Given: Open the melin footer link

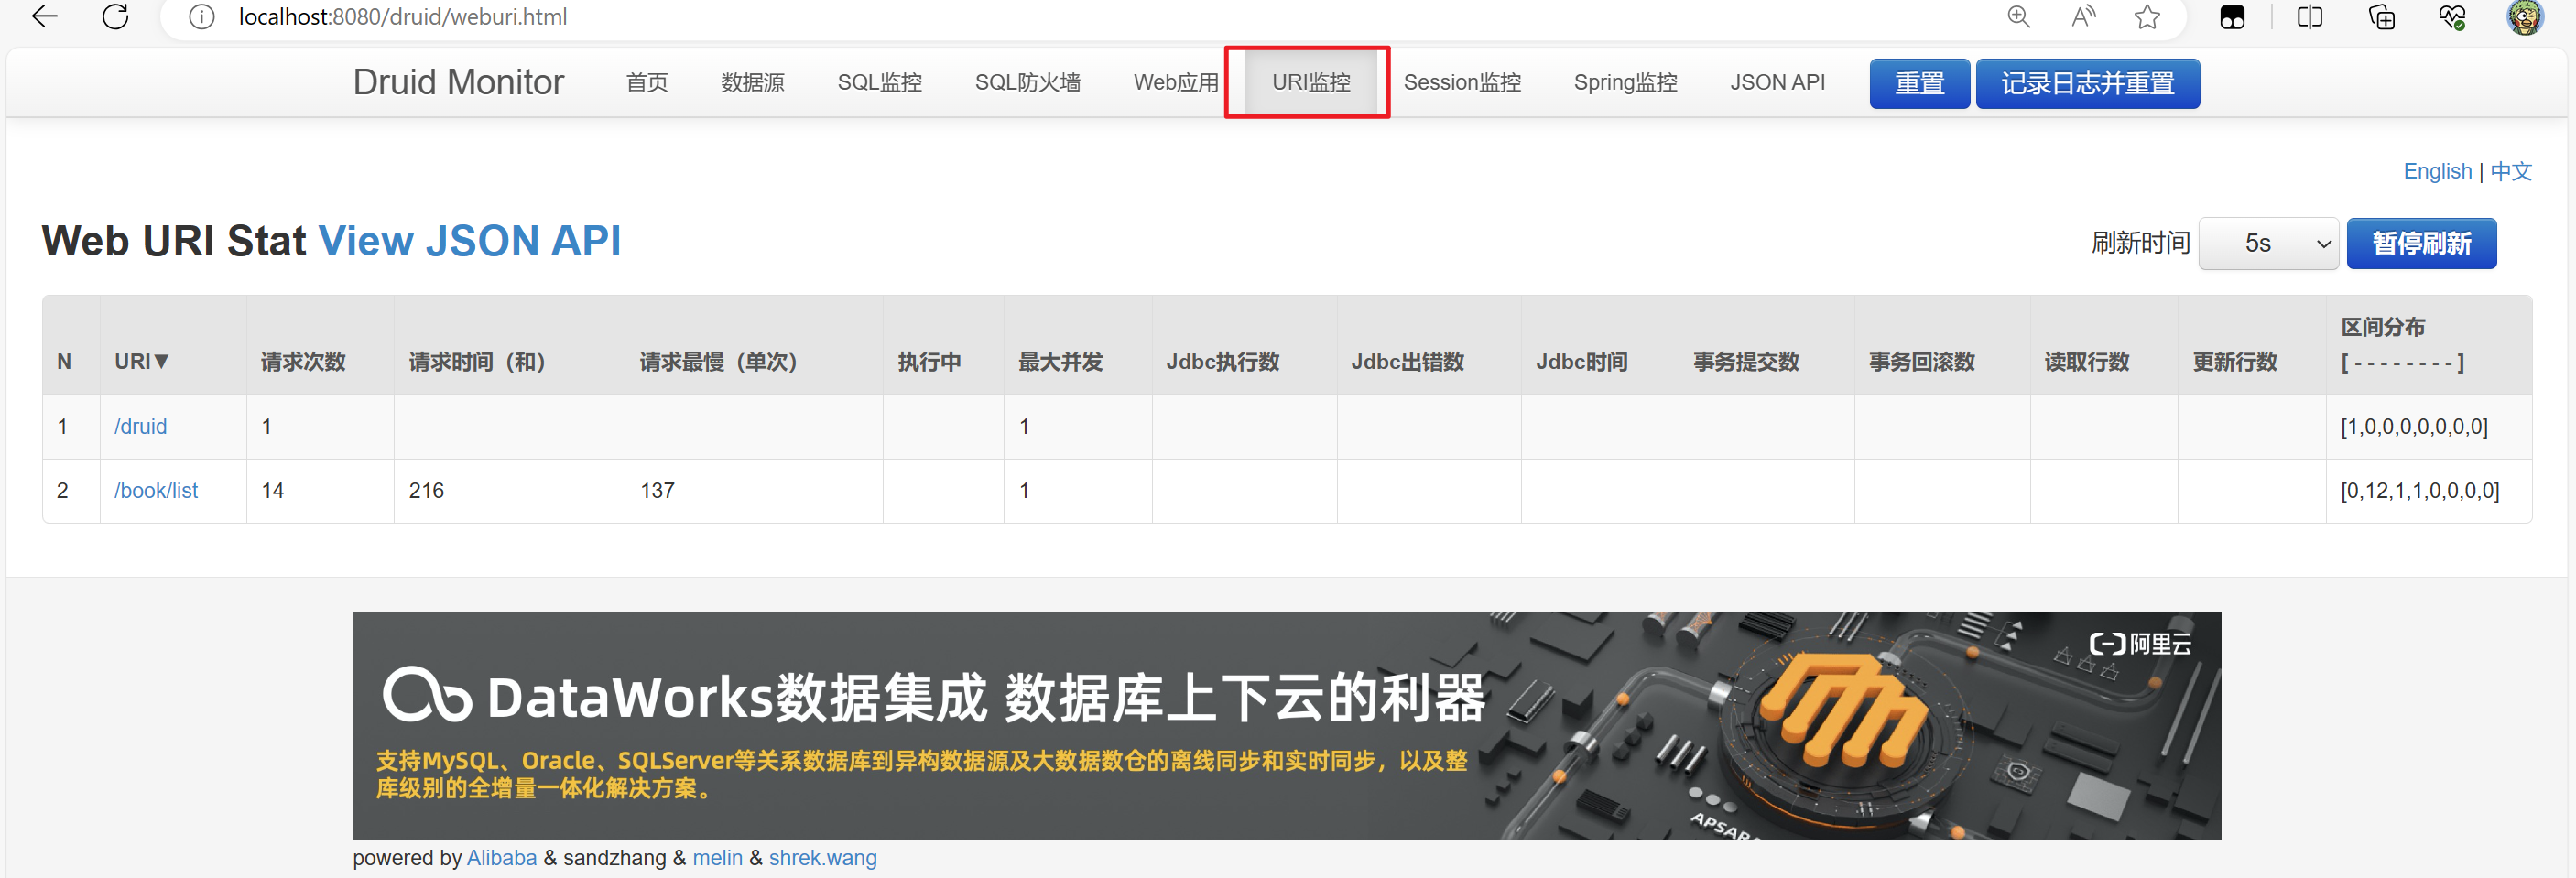Looking at the screenshot, I should (x=717, y=858).
